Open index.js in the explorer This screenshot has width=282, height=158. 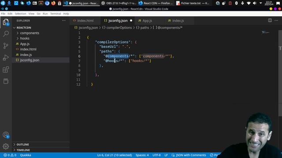pyautogui.click(x=41, y=55)
